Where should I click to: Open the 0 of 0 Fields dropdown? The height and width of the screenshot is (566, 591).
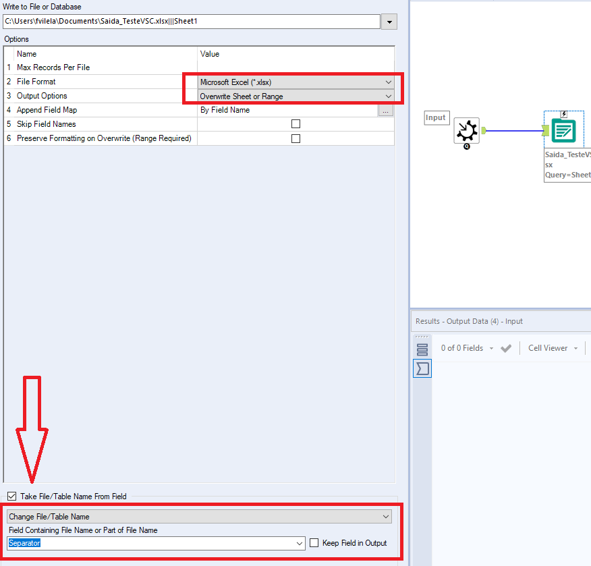(x=491, y=348)
